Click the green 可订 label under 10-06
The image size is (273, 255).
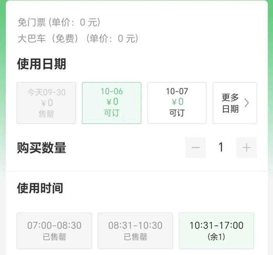[112, 113]
